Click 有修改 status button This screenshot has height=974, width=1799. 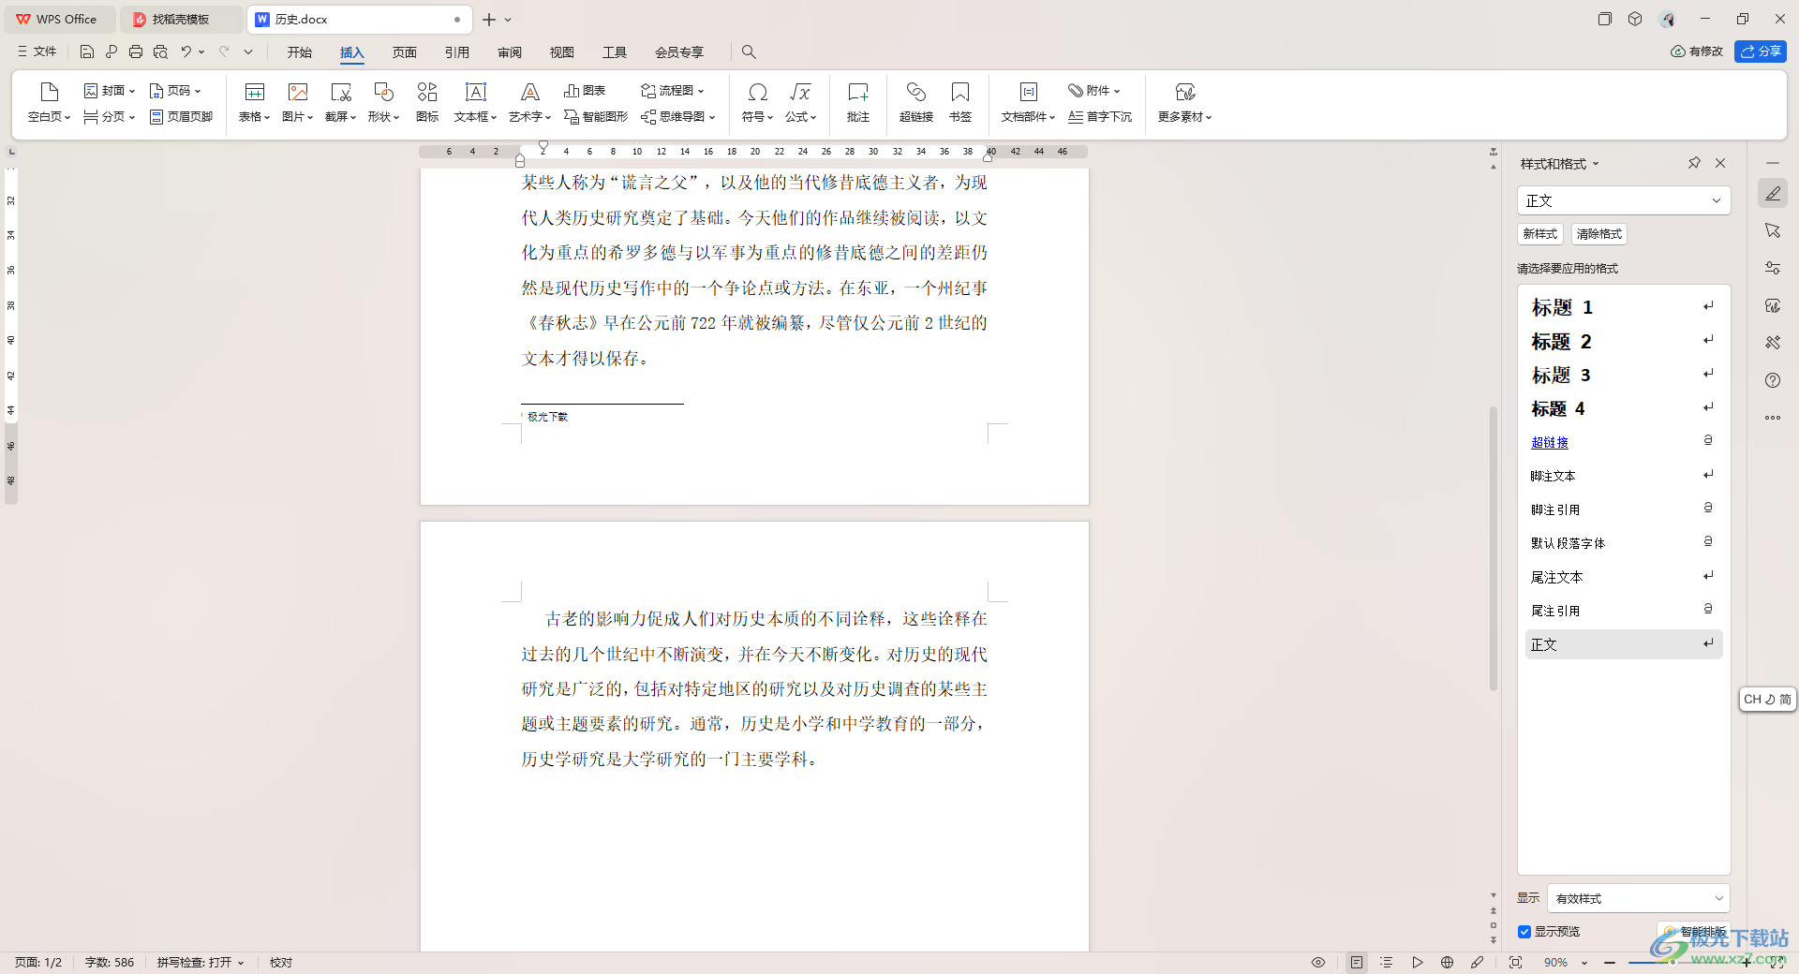tap(1697, 52)
